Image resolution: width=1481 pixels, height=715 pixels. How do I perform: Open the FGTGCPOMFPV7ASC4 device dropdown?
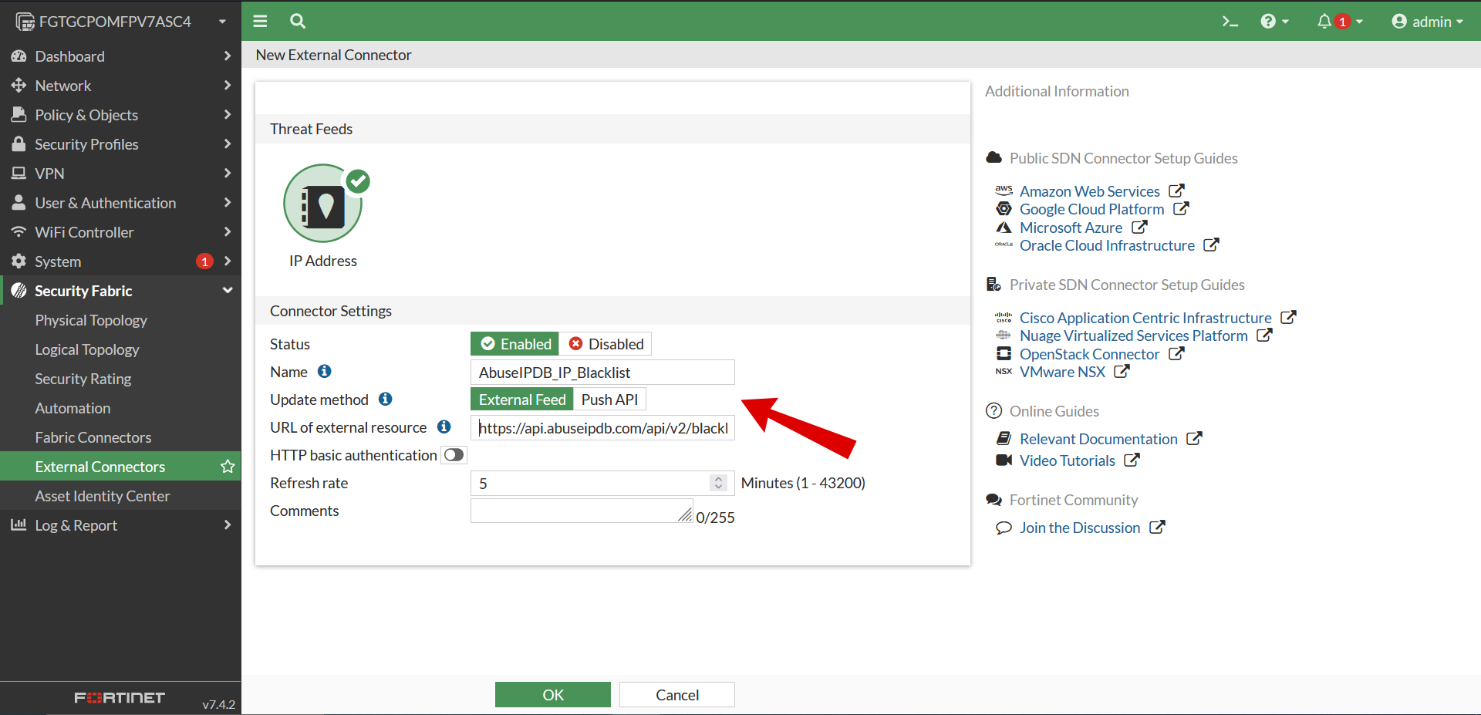121,22
